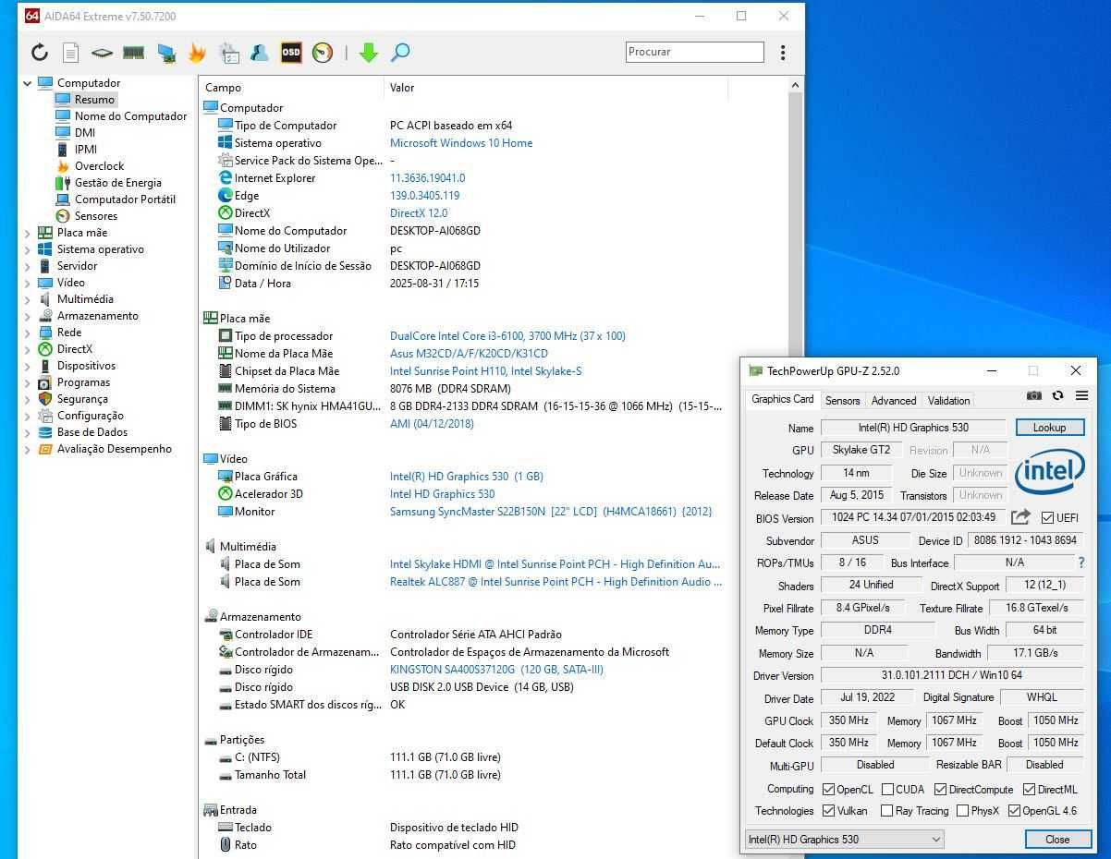
Task: Click the OSD panel toolbar icon
Action: coord(291,53)
